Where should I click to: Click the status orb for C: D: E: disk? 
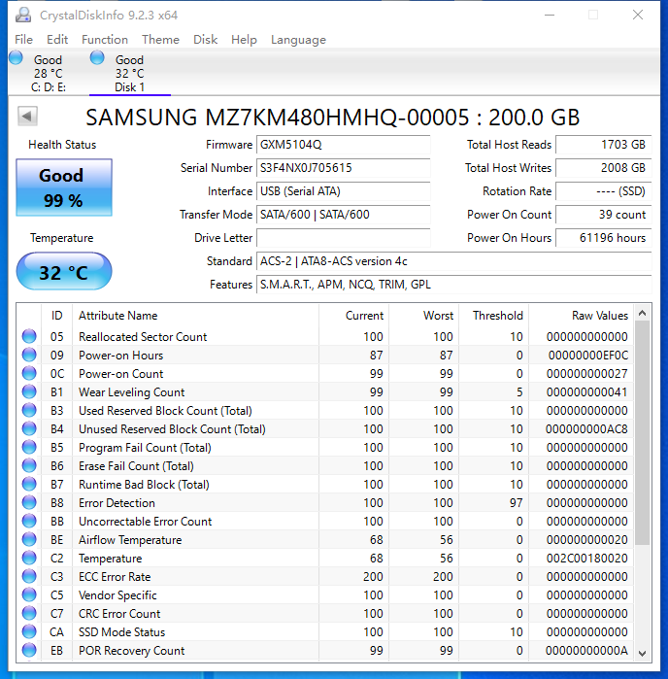coord(16,57)
